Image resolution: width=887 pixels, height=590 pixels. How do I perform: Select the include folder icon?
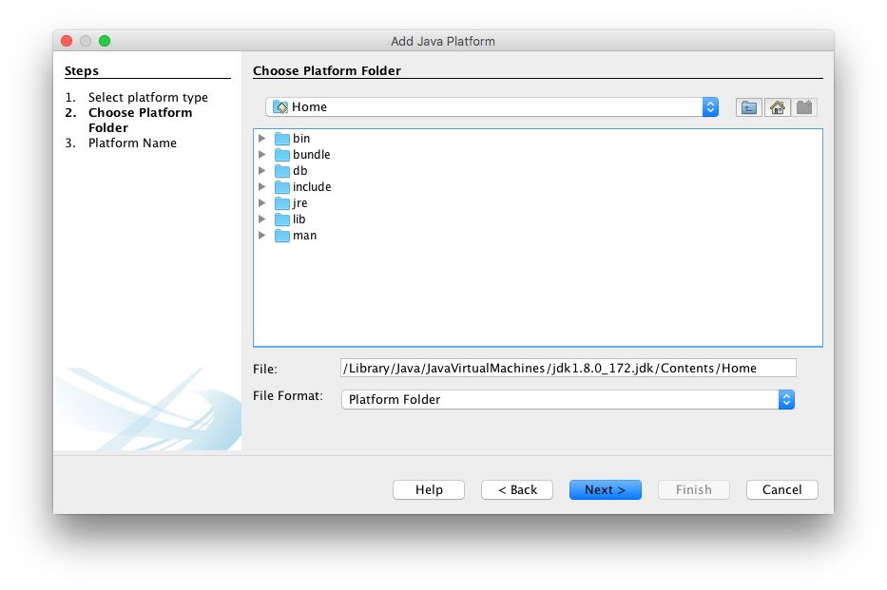pyautogui.click(x=282, y=187)
